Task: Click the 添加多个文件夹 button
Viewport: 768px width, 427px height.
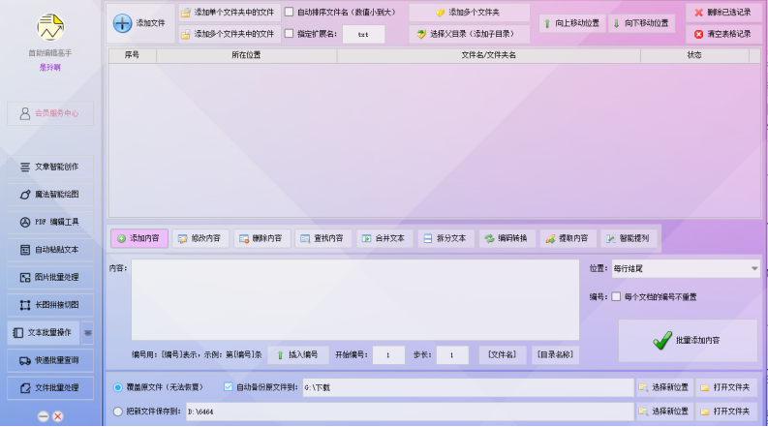Action: pos(469,13)
